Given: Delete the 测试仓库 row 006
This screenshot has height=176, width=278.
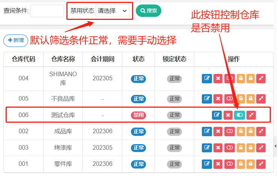Looking at the screenshot, I should click(x=227, y=115).
